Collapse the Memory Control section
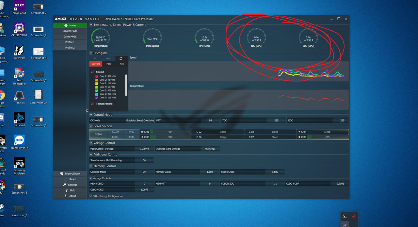This screenshot has height=227, width=418. pos(91,166)
